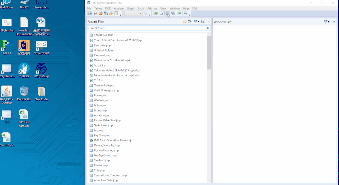This screenshot has height=185, width=339.
Task: Click the Control Chart line toolbar icon
Action: coord(186,14)
